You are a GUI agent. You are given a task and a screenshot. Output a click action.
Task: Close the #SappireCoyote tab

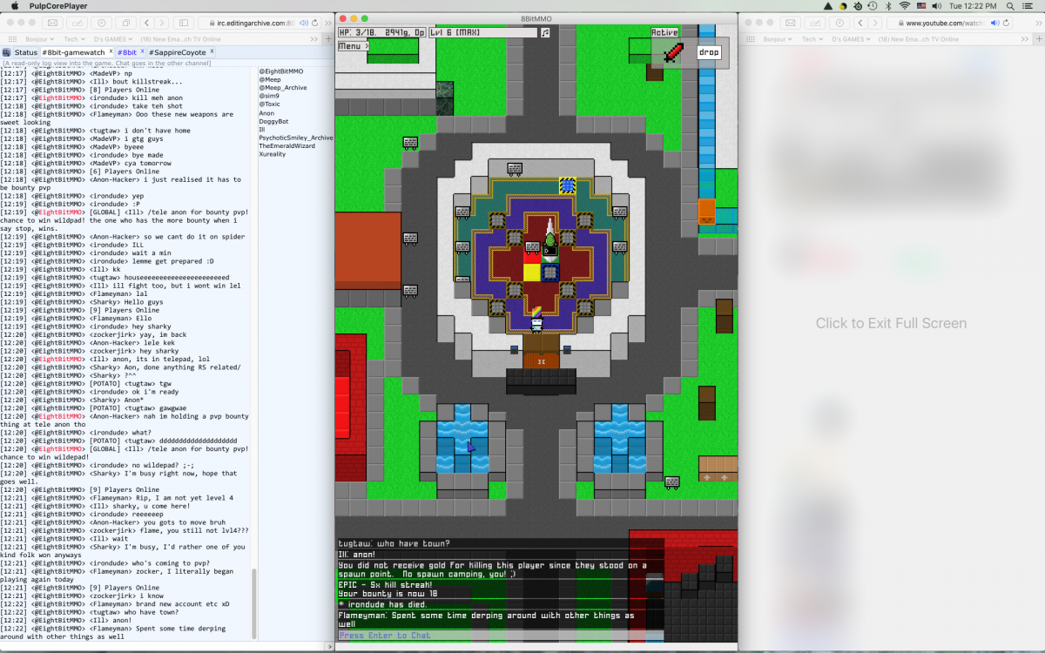pyautogui.click(x=212, y=51)
